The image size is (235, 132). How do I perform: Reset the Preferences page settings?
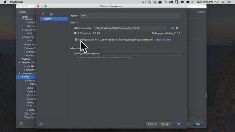tap(201, 12)
